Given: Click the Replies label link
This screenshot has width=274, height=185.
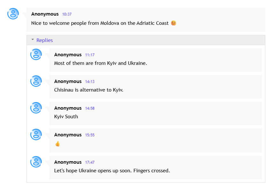Looking at the screenshot, I should [45, 40].
